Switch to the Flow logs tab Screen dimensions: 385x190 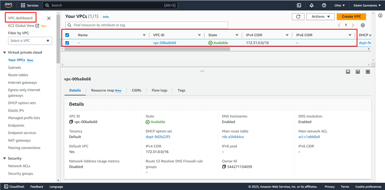pyautogui.click(x=160, y=90)
